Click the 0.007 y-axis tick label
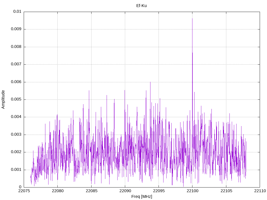267x200 pixels. click(16, 64)
